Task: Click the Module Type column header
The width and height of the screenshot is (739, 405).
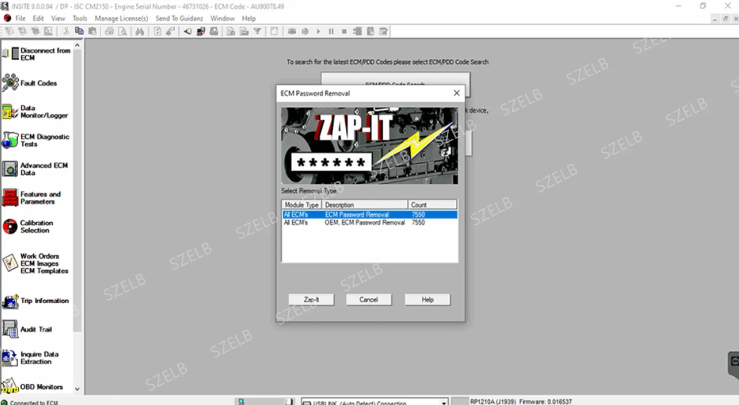Action: tap(302, 205)
